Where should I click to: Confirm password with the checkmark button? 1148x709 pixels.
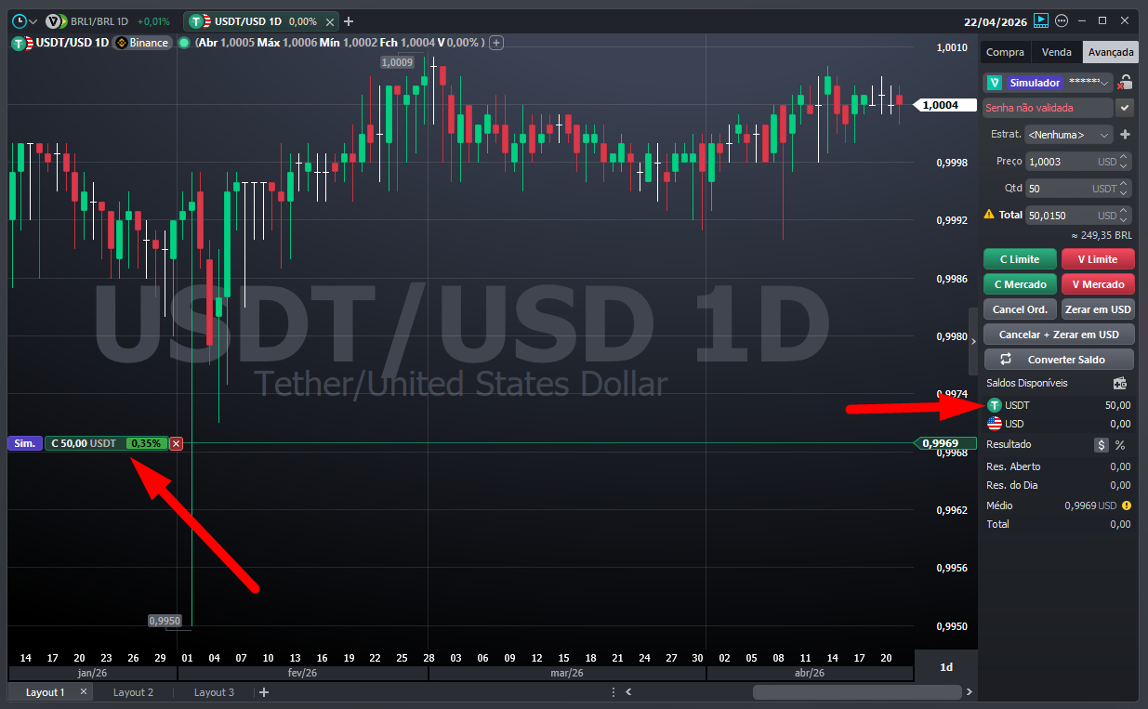click(1125, 108)
